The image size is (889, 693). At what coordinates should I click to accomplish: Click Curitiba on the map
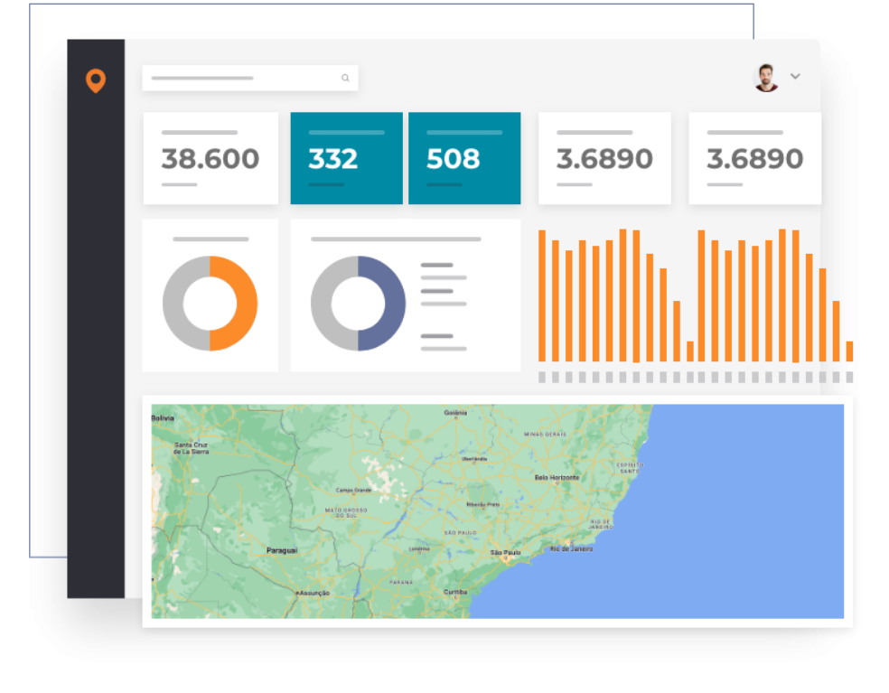(455, 592)
